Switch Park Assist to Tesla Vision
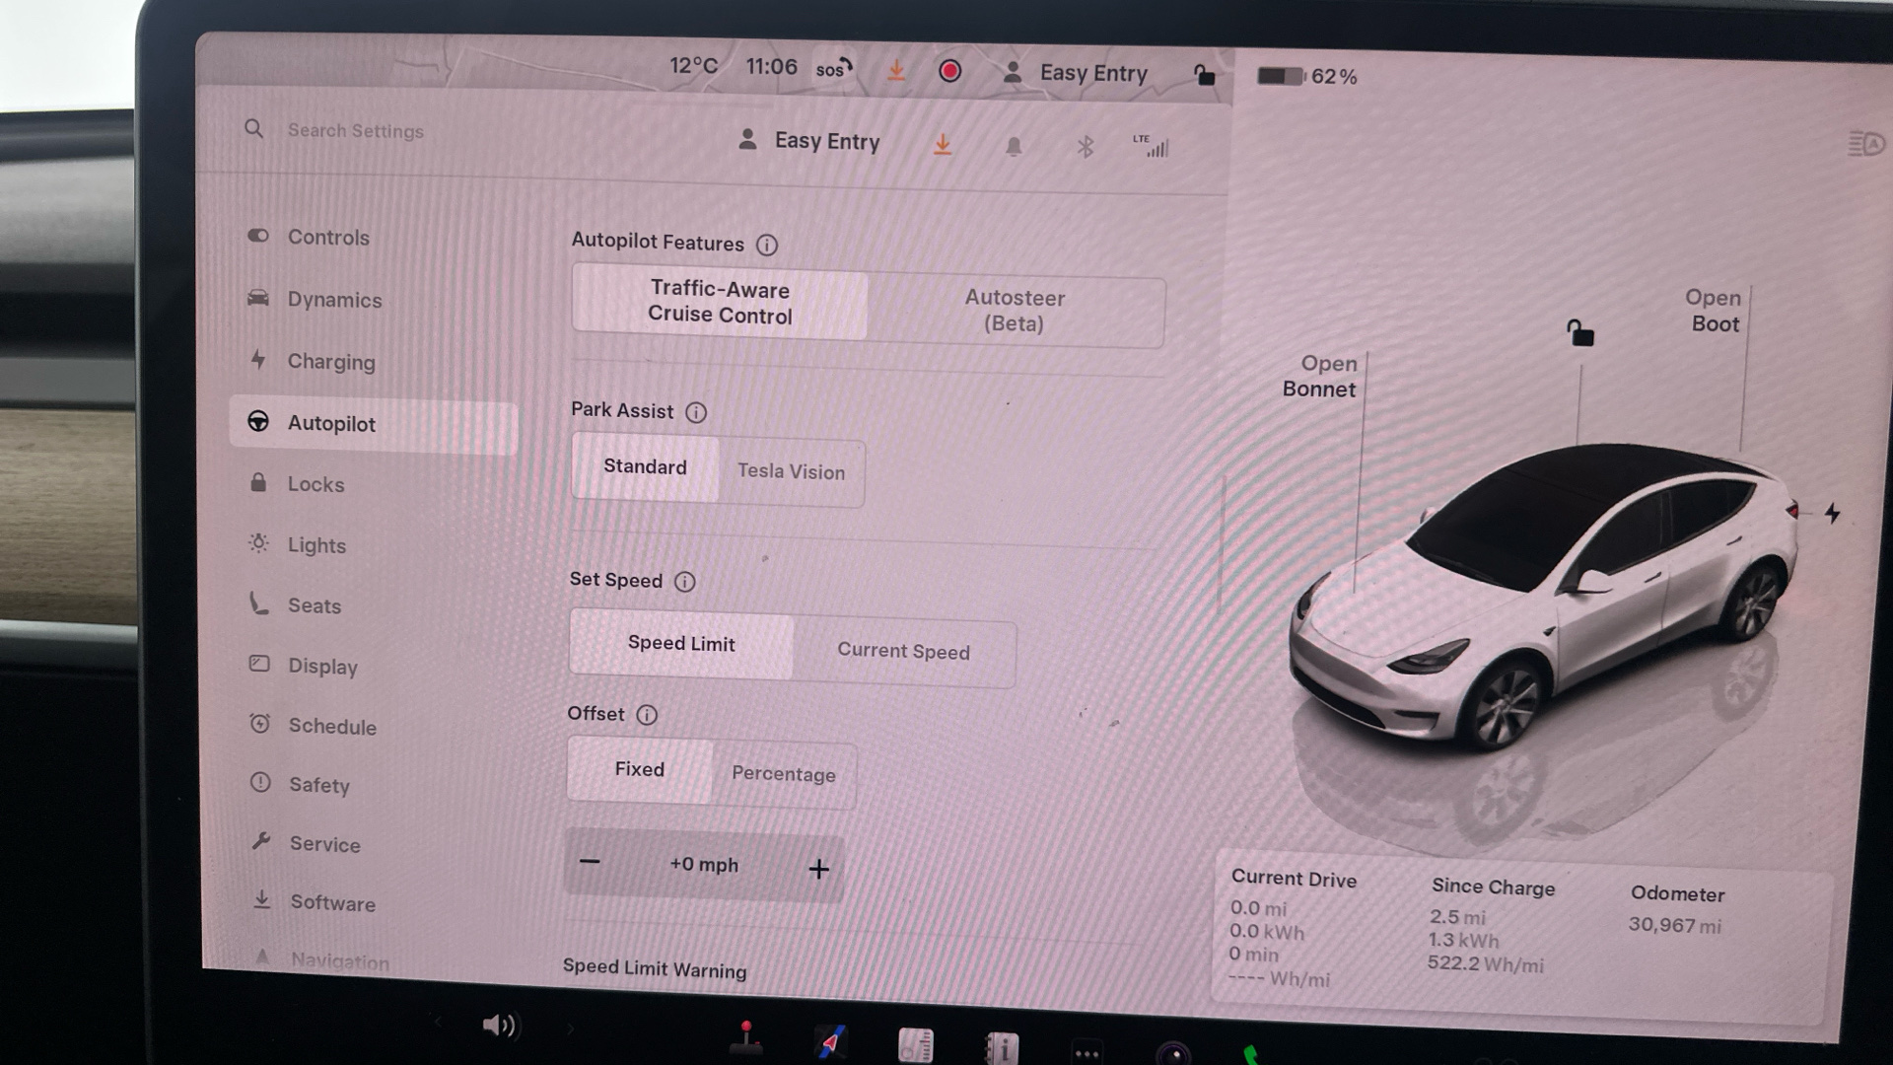Viewport: 1893px width, 1065px height. click(791, 472)
